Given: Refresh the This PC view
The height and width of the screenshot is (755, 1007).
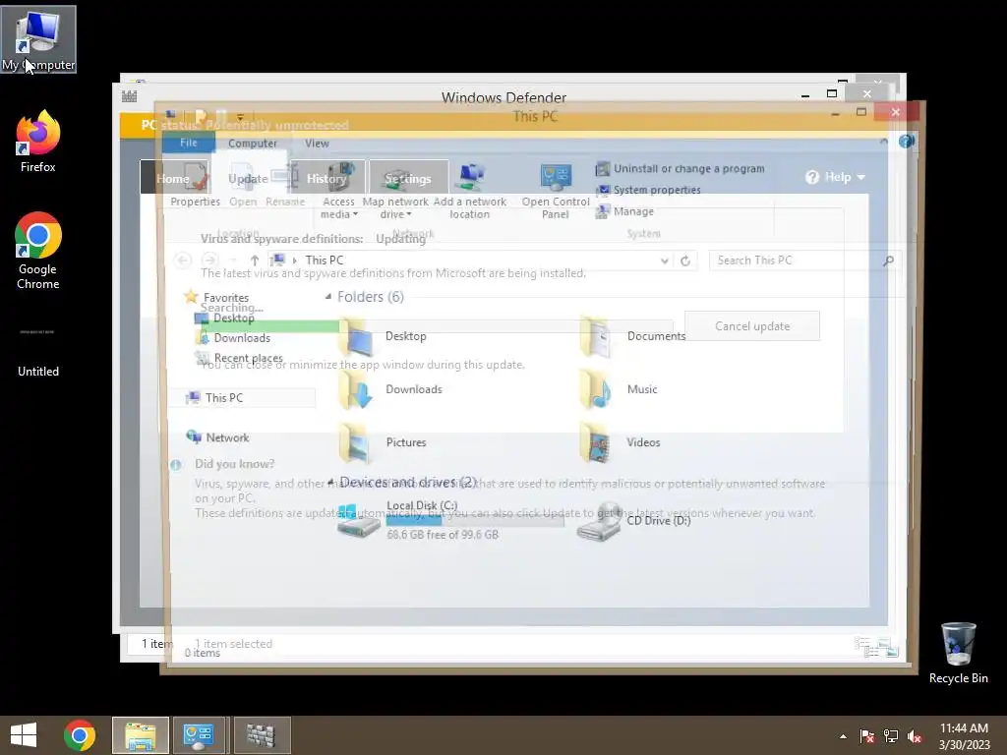Looking at the screenshot, I should [685, 261].
